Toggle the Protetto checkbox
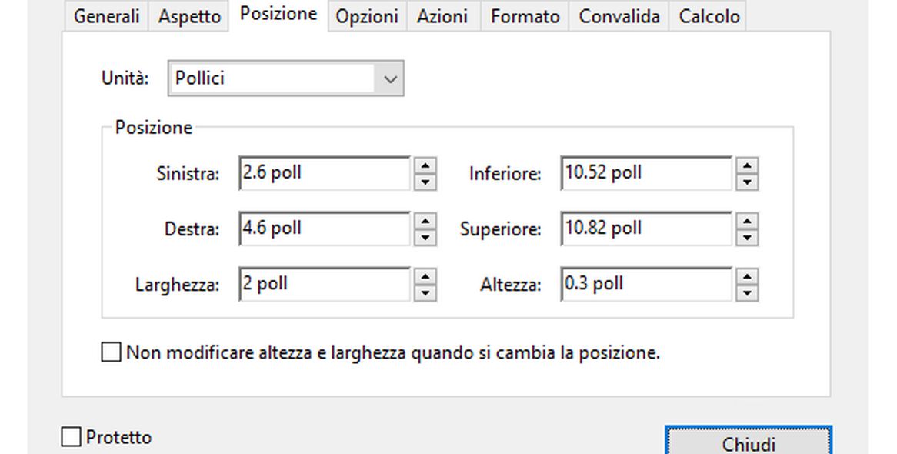The height and width of the screenshot is (454, 897). coord(71,437)
